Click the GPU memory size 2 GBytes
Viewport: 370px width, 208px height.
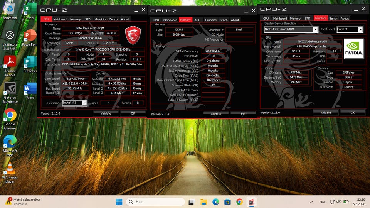[x=348, y=73]
